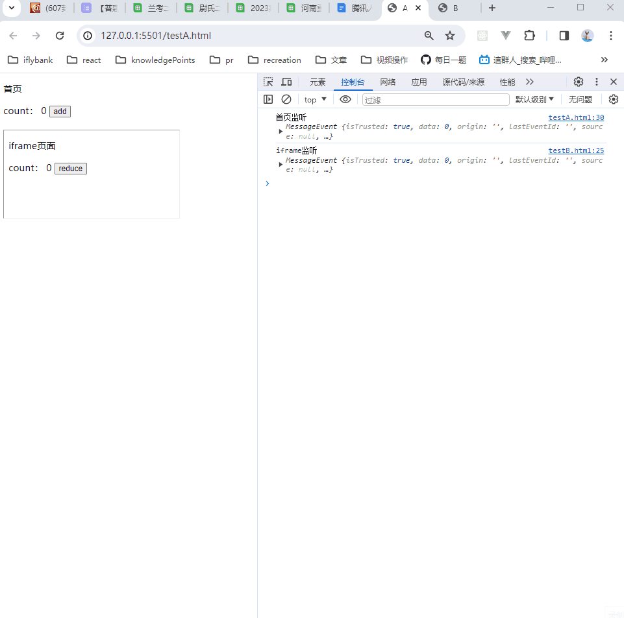Screen dimensions: 624x618
Task: Open the testA.html:30 source link
Action: [576, 117]
